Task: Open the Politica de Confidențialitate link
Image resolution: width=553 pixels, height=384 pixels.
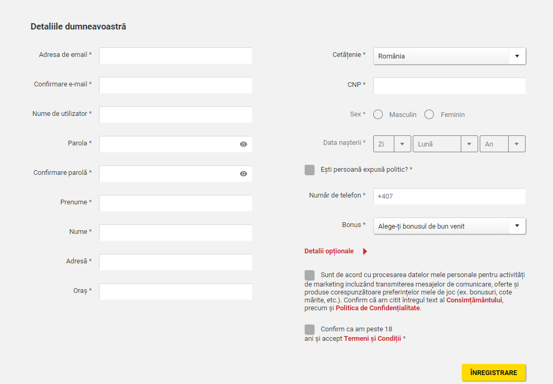Action: [x=378, y=308]
